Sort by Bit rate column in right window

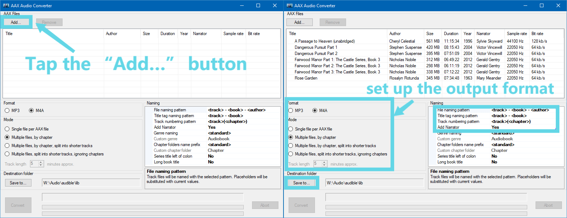[x=546, y=34]
